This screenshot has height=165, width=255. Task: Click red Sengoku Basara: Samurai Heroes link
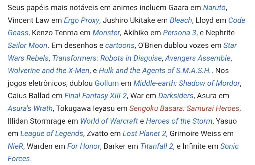click(x=184, y=108)
